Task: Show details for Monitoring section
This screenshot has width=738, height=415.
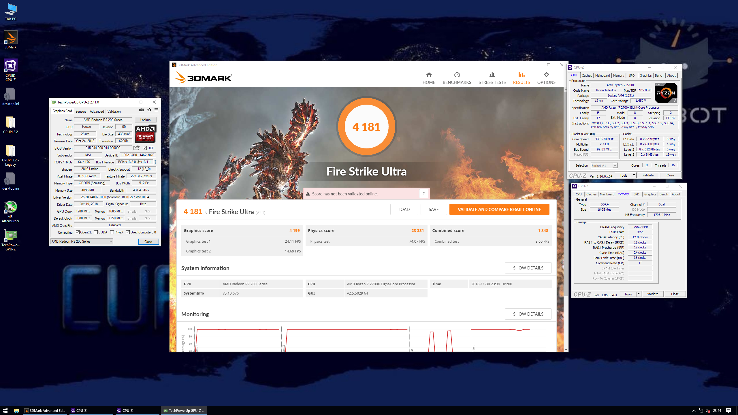Action: tap(528, 314)
